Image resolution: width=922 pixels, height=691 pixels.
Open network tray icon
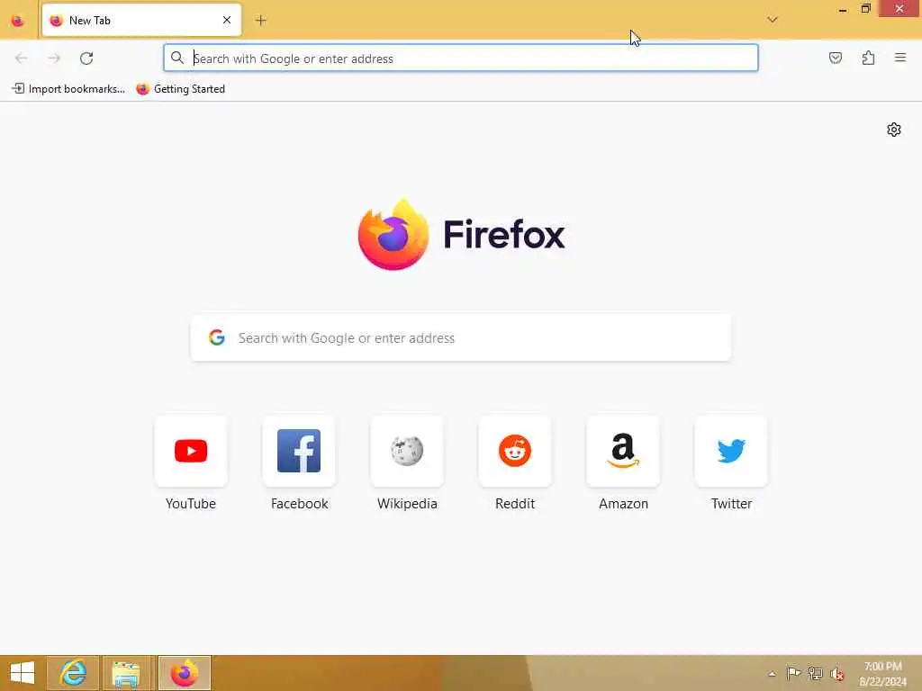[815, 673]
